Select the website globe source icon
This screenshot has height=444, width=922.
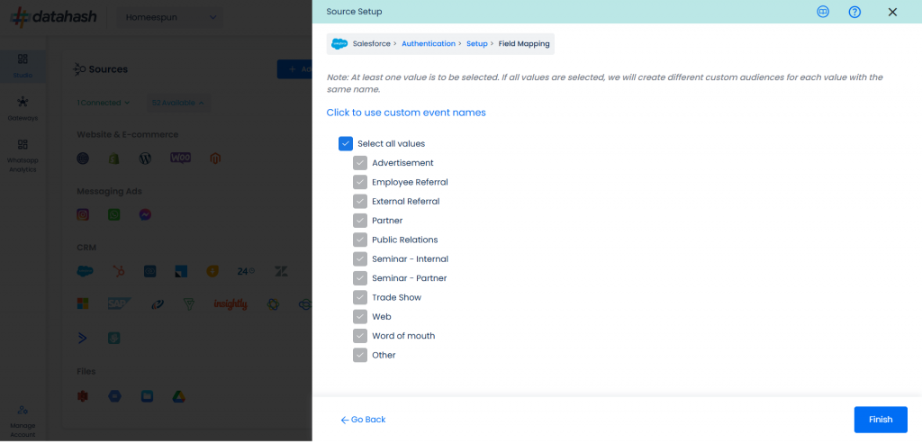click(x=83, y=159)
